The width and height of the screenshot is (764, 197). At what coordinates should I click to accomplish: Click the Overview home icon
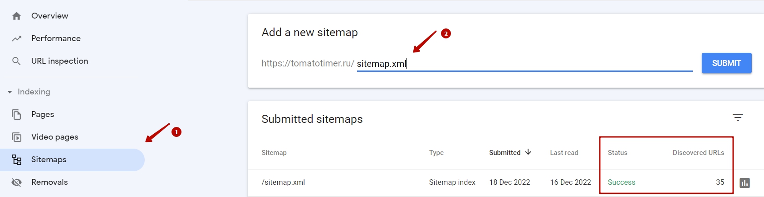(x=17, y=16)
